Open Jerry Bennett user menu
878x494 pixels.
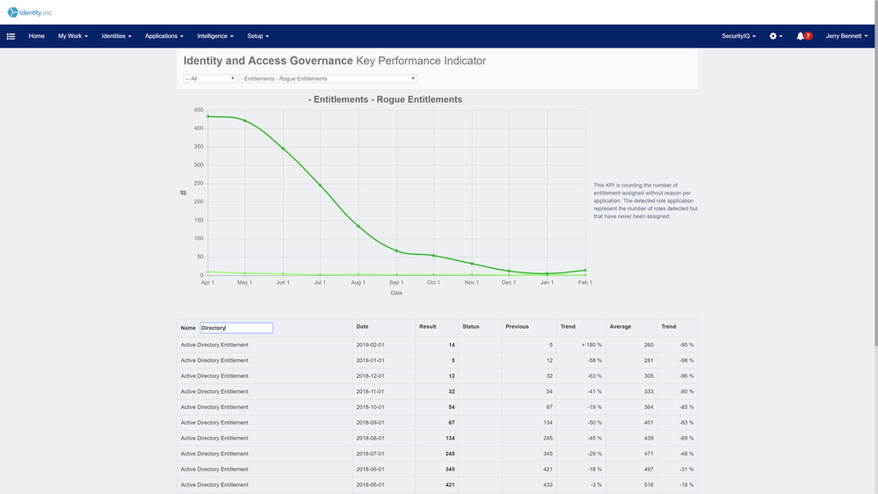coord(846,37)
